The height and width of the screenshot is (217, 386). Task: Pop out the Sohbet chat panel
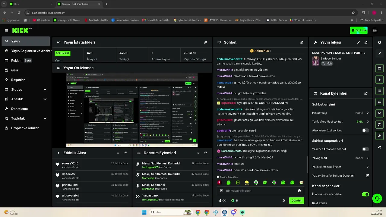302,42
